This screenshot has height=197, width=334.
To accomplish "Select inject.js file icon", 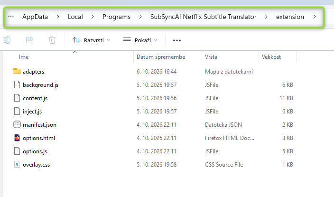I will click(x=17, y=111).
